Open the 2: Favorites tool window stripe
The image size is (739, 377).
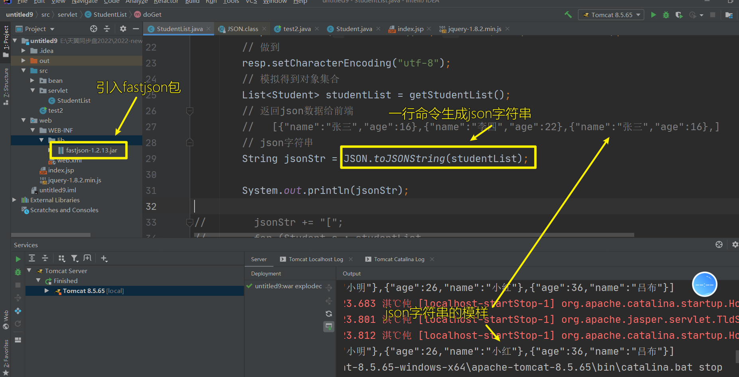click(x=6, y=357)
